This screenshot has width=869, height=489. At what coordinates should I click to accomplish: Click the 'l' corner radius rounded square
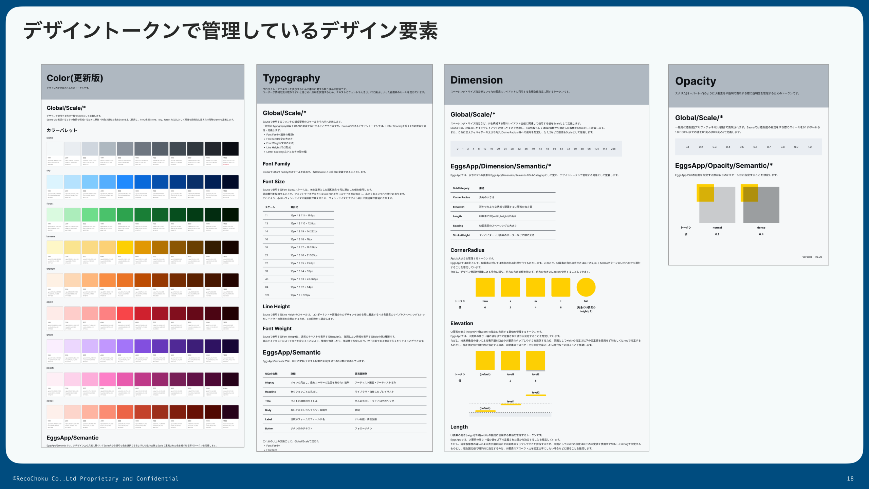click(561, 287)
